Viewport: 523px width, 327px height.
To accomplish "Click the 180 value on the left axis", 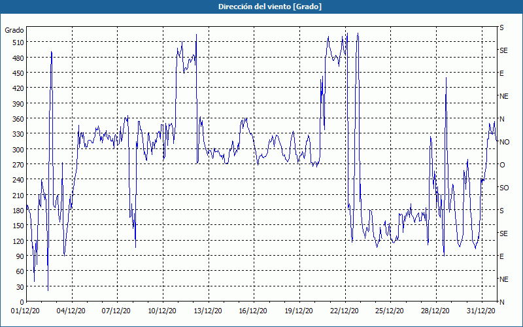I will 18,211.
